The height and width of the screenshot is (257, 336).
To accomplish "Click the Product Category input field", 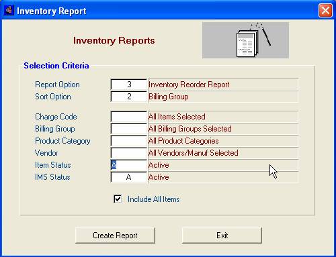I will [129, 141].
